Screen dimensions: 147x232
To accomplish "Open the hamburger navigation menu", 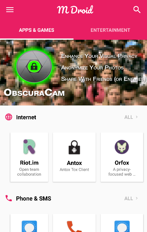I will (10, 10).
